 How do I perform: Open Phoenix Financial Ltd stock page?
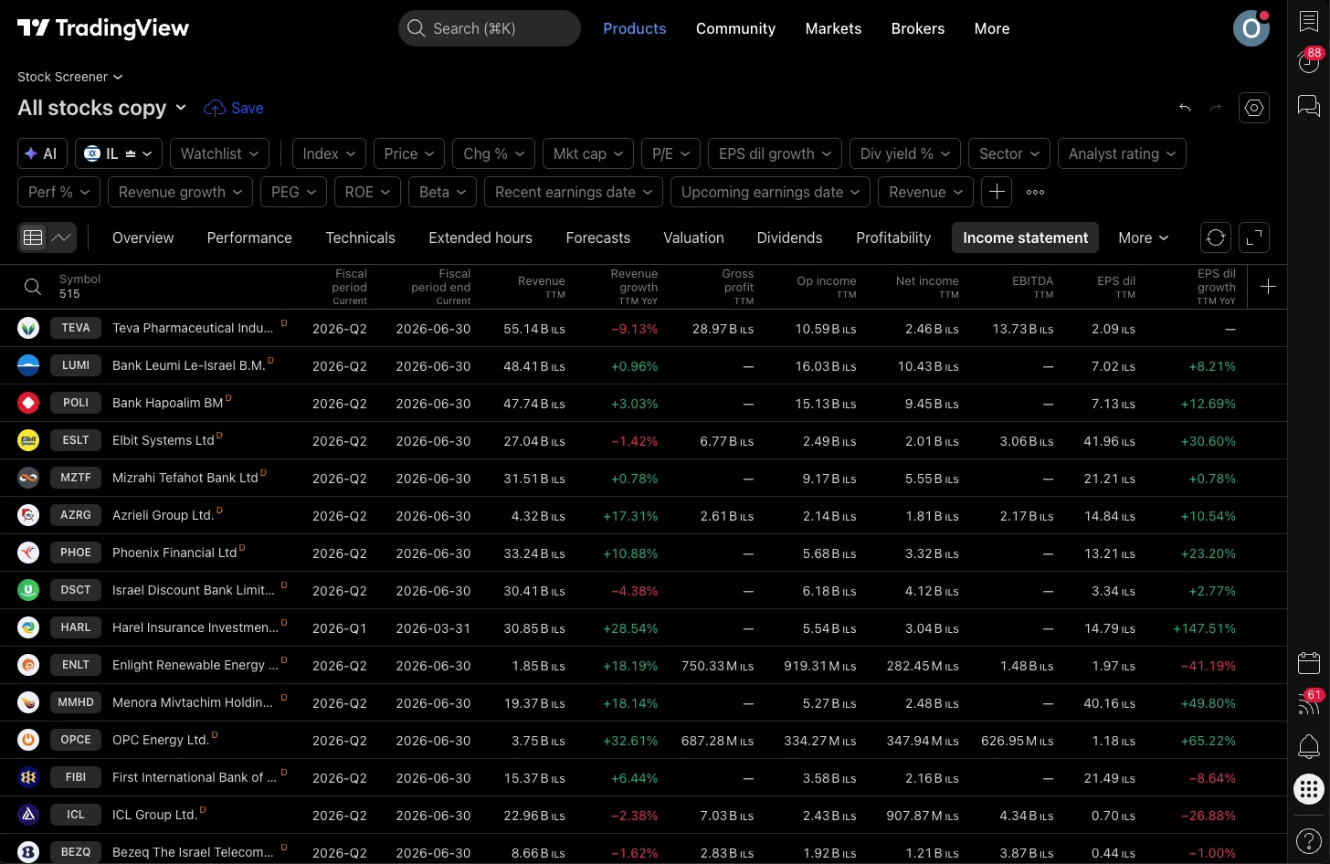(x=174, y=553)
